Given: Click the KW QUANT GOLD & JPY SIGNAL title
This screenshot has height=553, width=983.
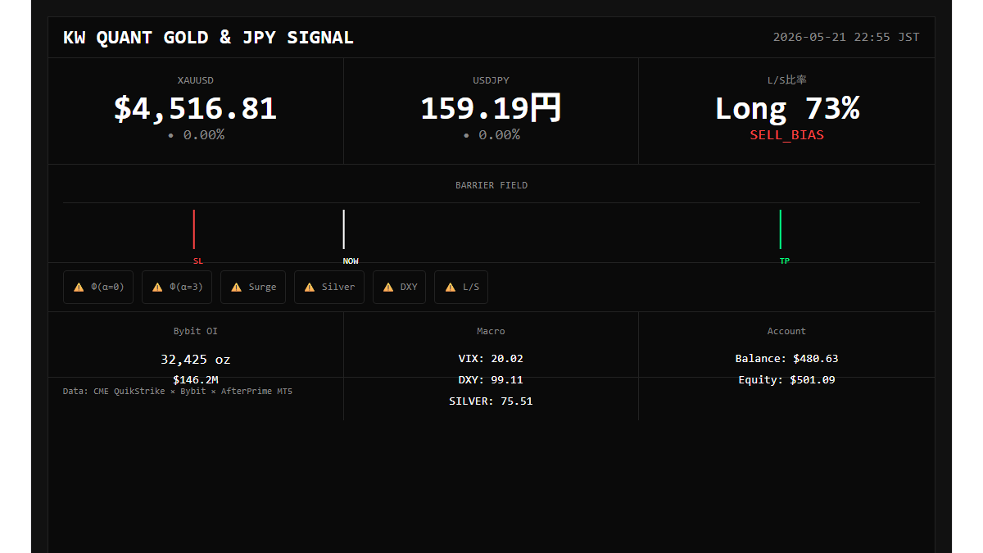Looking at the screenshot, I should [209, 38].
